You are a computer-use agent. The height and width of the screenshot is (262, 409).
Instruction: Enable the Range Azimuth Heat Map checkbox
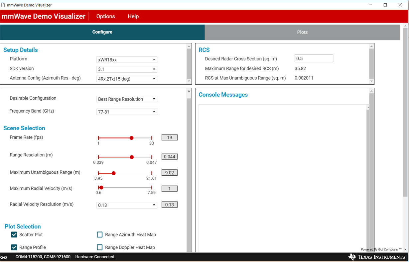100,235
